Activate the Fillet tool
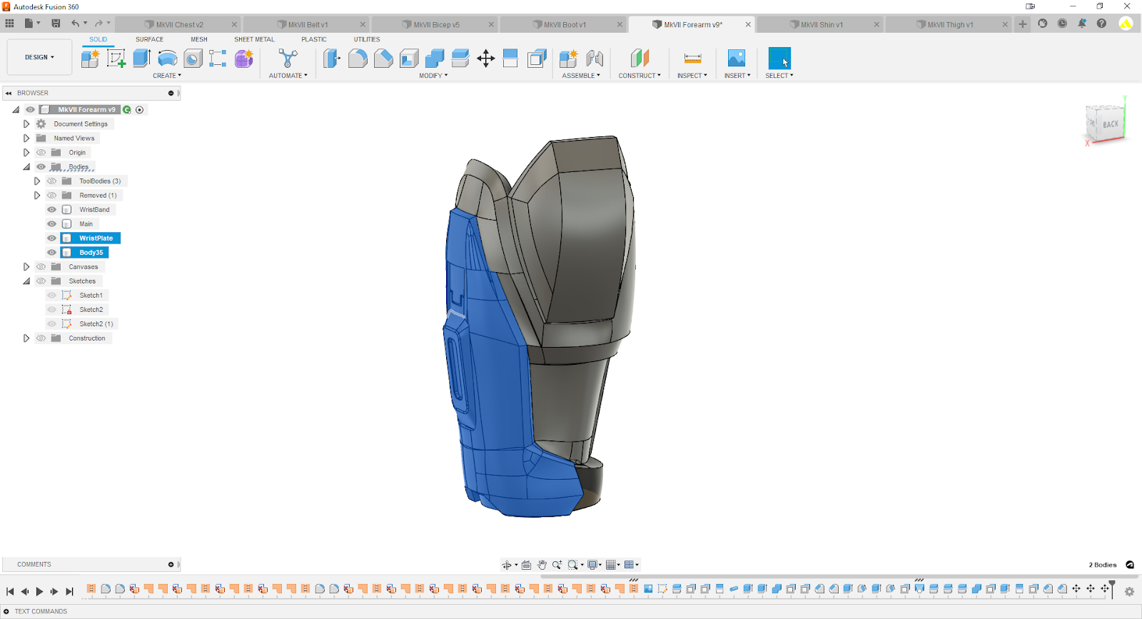Image resolution: width=1142 pixels, height=619 pixels. click(x=358, y=59)
